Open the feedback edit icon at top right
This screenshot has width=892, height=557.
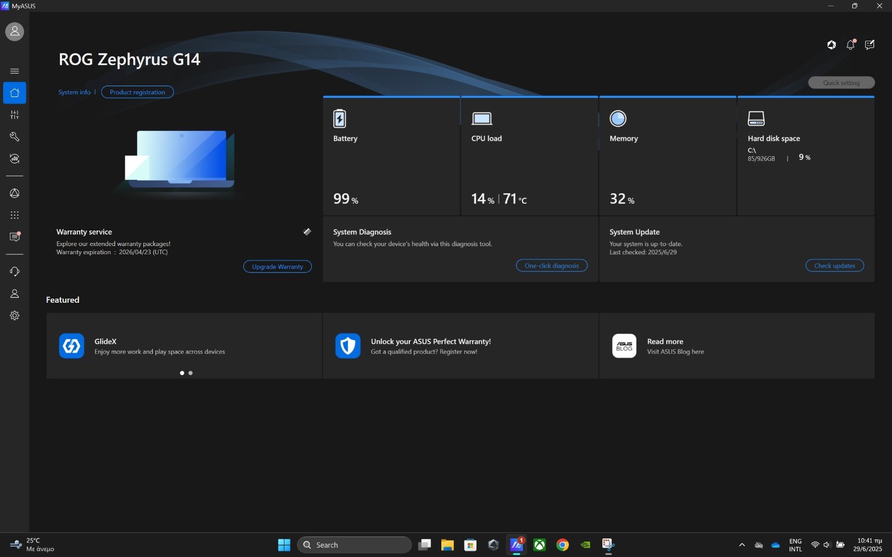pos(870,45)
